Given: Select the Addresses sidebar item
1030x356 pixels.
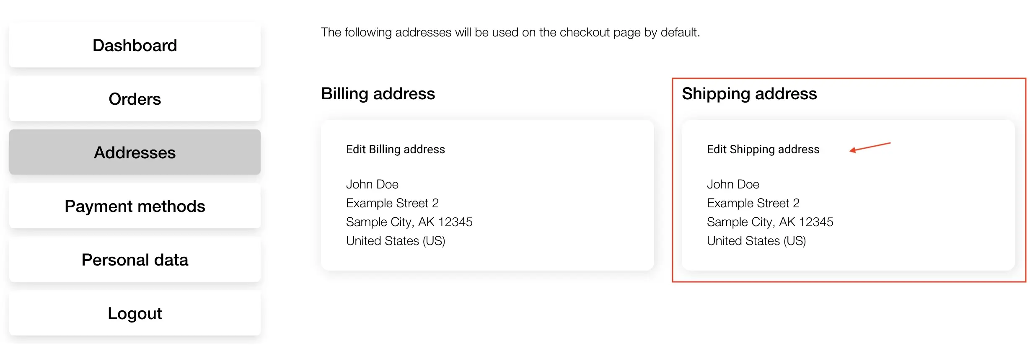Looking at the screenshot, I should [x=135, y=152].
